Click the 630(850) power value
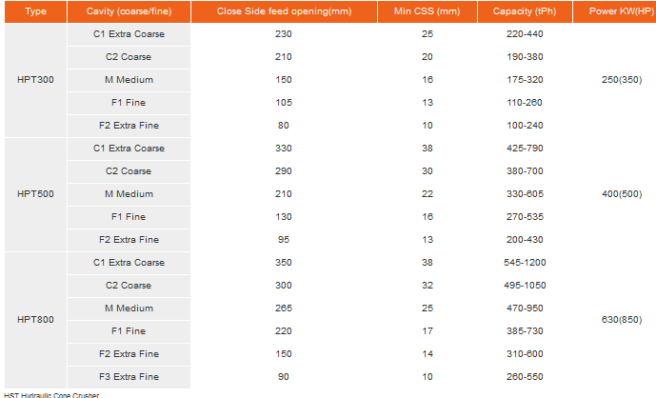 point(621,320)
